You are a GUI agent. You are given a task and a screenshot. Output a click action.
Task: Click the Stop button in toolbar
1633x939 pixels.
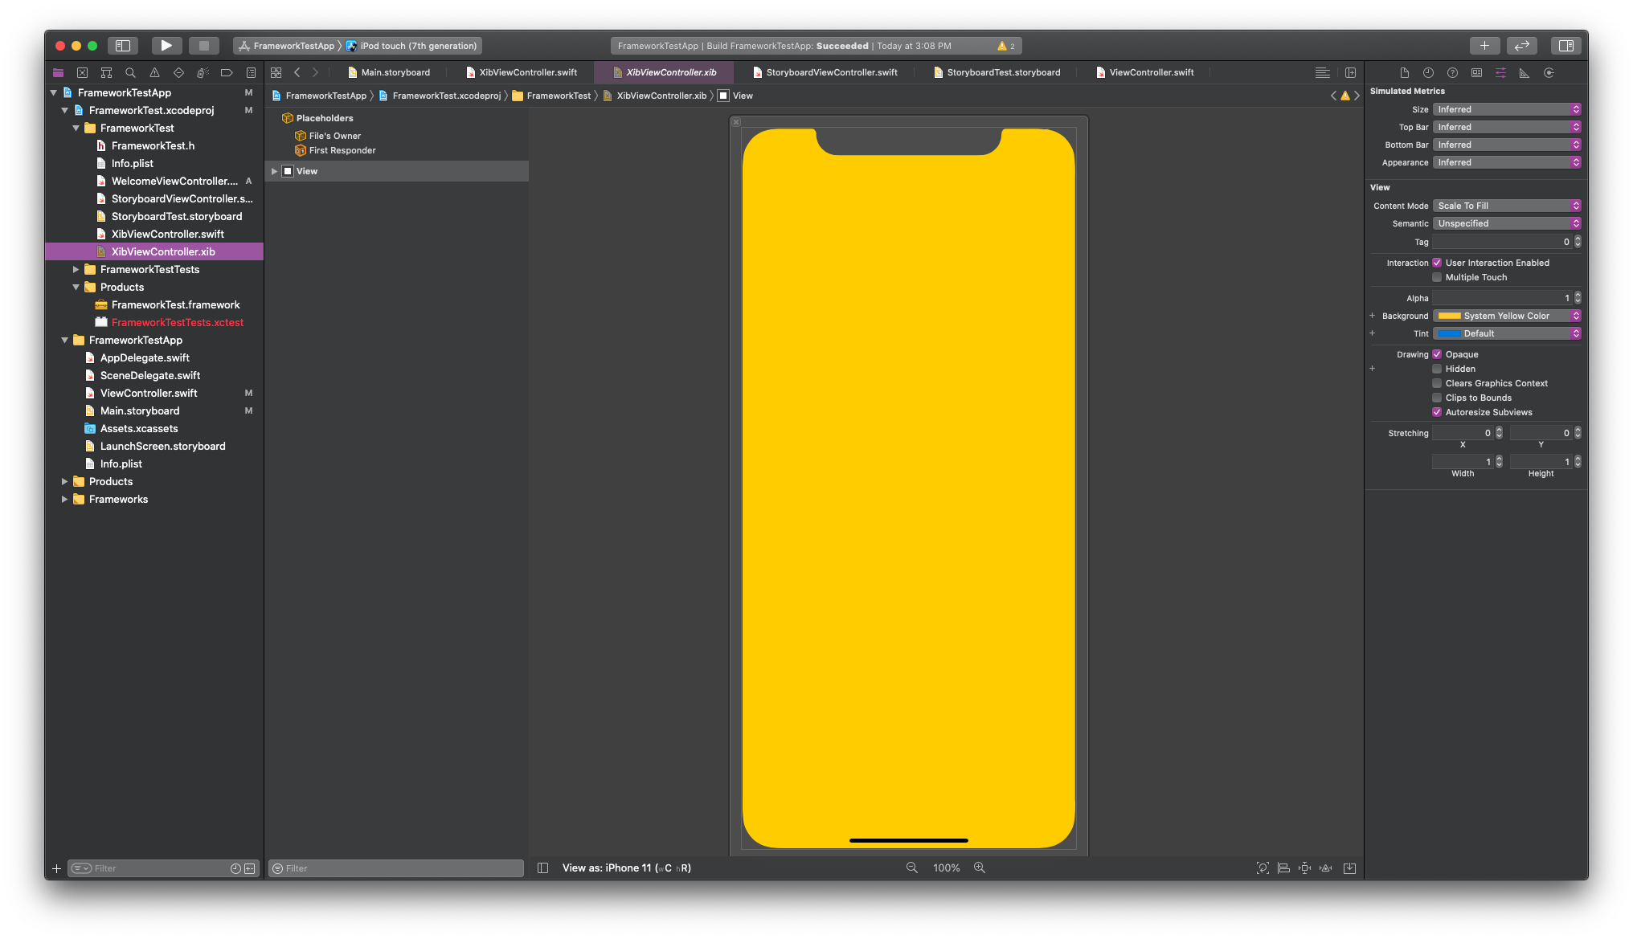coord(204,46)
